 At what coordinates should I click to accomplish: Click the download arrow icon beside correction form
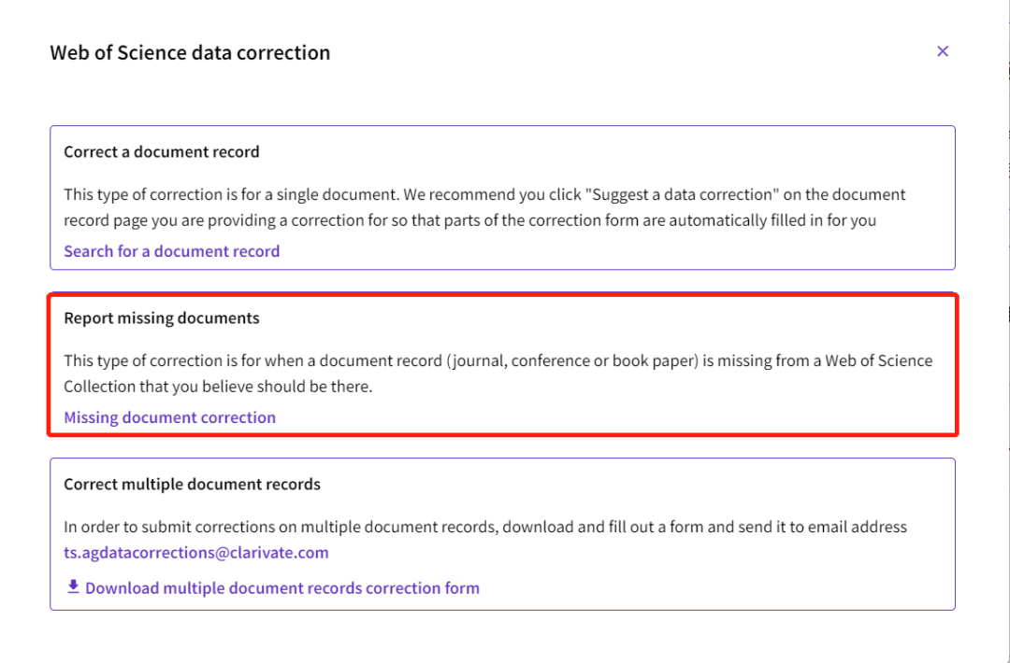tap(73, 587)
